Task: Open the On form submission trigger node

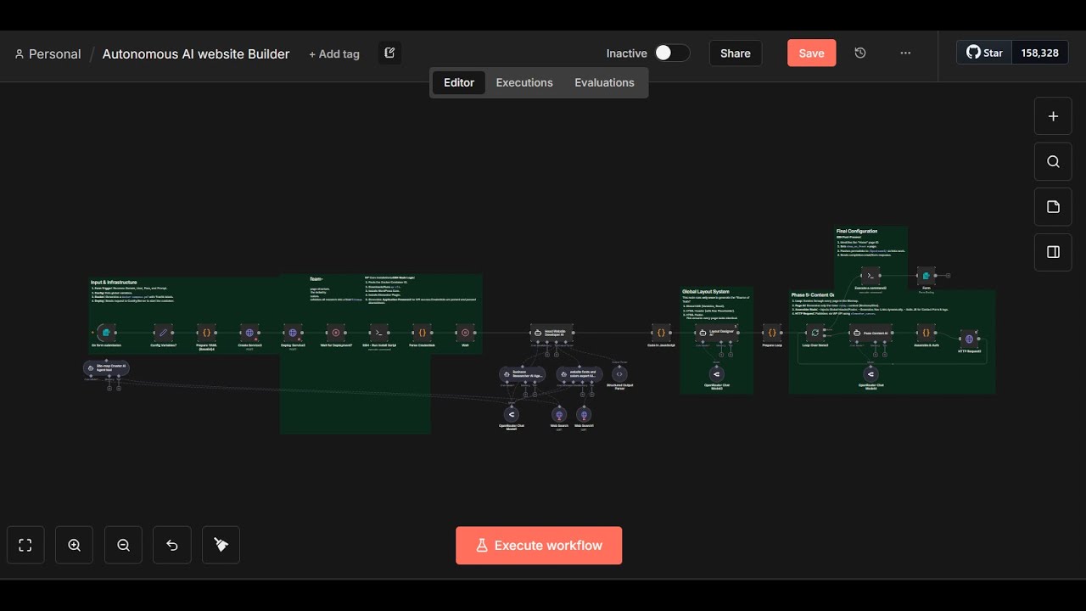Action: pyautogui.click(x=106, y=333)
